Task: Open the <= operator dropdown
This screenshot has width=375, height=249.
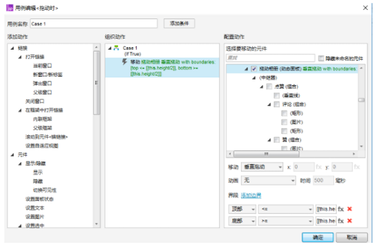Action: point(286,209)
